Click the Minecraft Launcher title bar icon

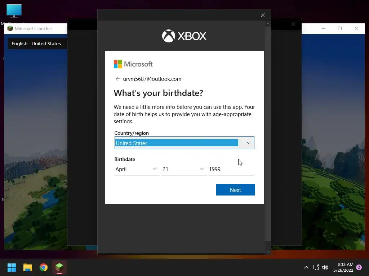click(10, 29)
